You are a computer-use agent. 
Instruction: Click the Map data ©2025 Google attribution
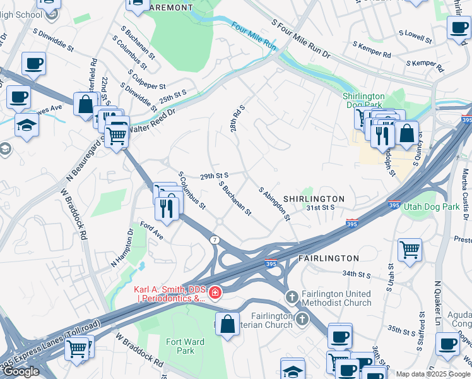coord(434,374)
